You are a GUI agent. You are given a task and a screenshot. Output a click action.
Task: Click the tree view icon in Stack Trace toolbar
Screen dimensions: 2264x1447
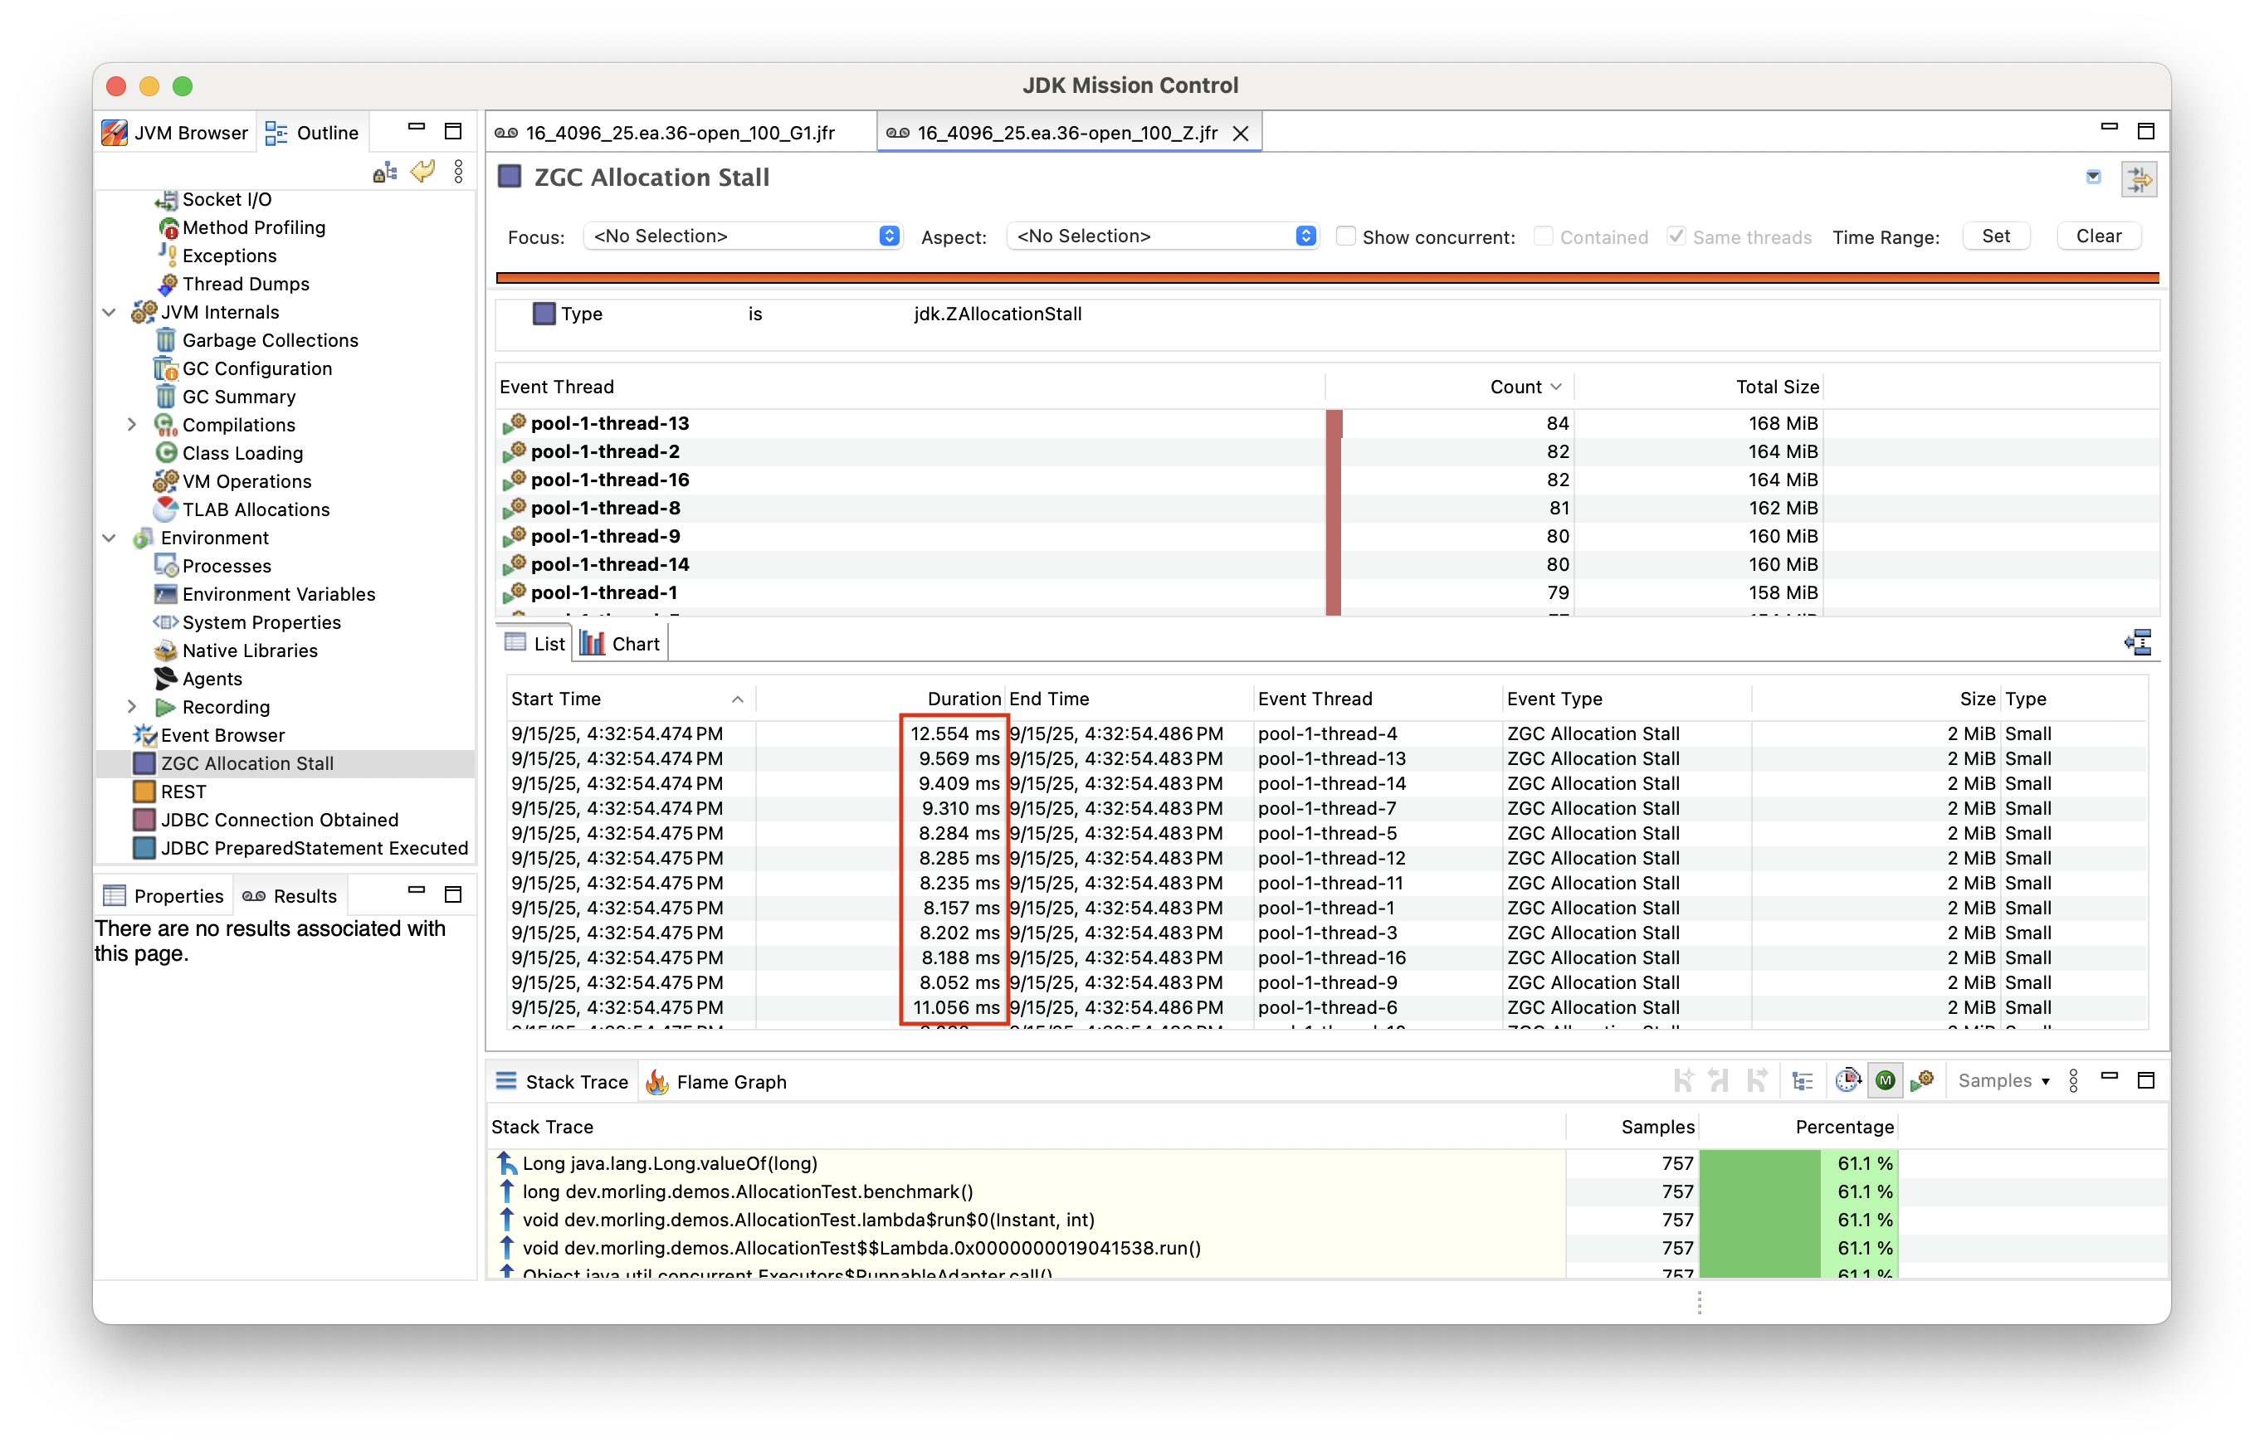[x=1803, y=1081]
